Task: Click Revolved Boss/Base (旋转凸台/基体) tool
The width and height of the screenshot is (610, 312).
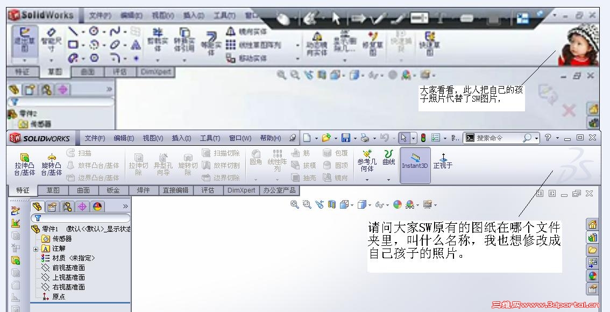Action: tap(52, 165)
